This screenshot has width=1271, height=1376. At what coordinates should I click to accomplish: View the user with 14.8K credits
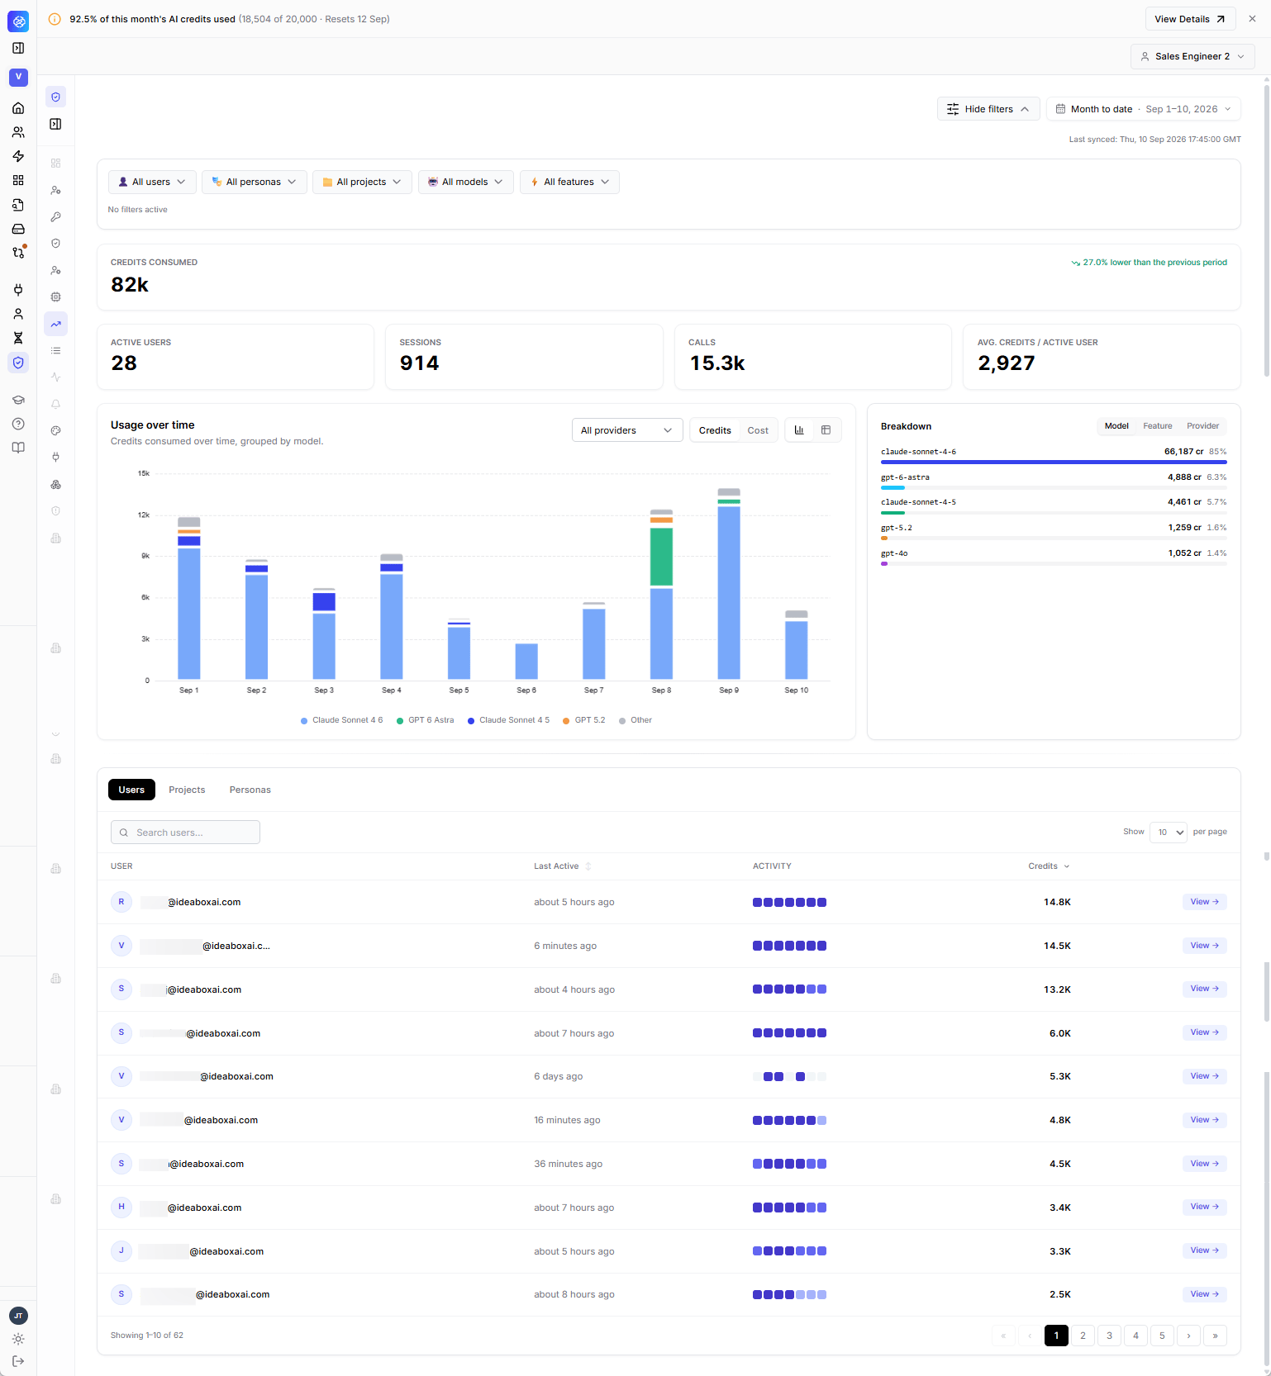(1204, 902)
